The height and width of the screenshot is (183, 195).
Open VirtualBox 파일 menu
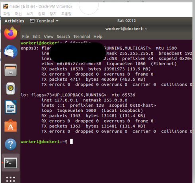(7, 14)
